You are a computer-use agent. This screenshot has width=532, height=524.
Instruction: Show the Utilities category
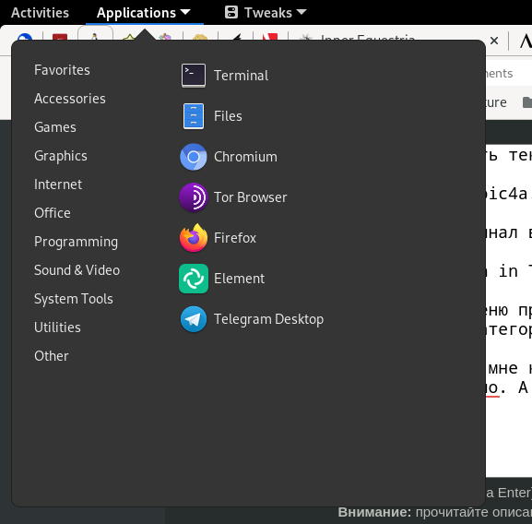[58, 327]
